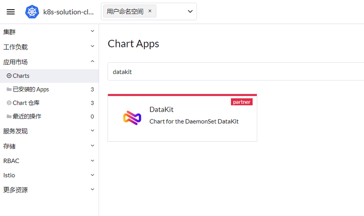364x216 pixels.
Task: Click the Chart 仓库 globe icon
Action: point(9,103)
